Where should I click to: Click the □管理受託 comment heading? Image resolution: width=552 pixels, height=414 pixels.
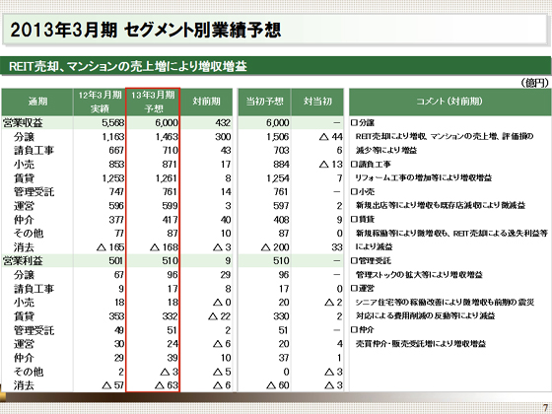coord(371,261)
